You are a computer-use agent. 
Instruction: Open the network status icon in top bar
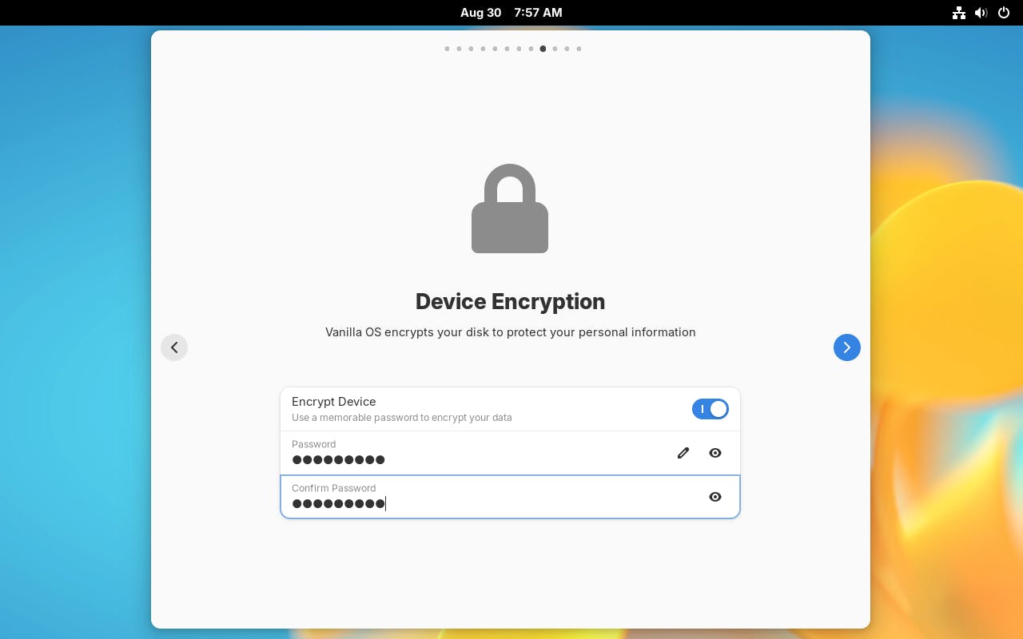959,13
